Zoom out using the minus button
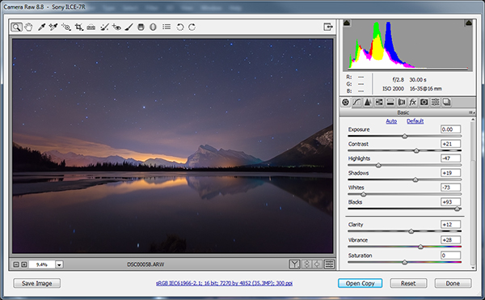This screenshot has height=300, width=485. (x=16, y=264)
